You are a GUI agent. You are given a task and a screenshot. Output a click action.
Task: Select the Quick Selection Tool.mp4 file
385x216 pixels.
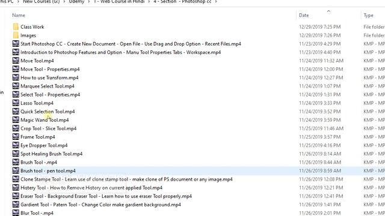48,112
